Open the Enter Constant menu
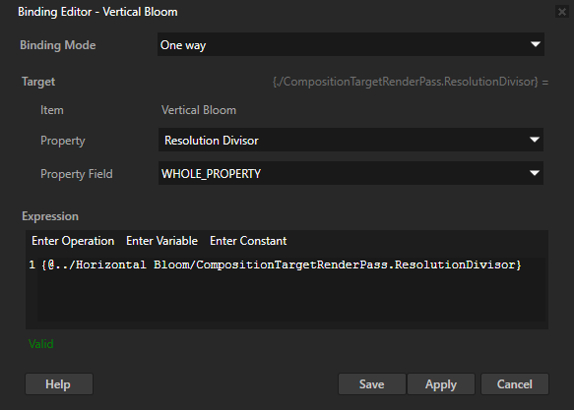Screen dimensions: 574x410 tap(248, 241)
